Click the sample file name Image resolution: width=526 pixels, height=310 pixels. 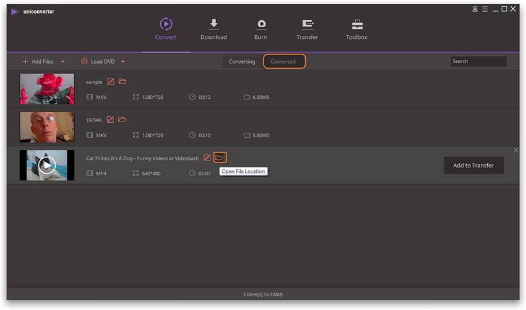pyautogui.click(x=94, y=82)
